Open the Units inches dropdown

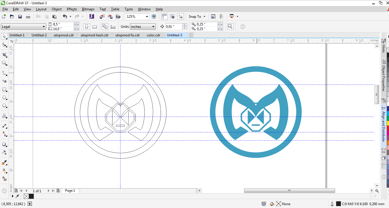tap(153, 27)
